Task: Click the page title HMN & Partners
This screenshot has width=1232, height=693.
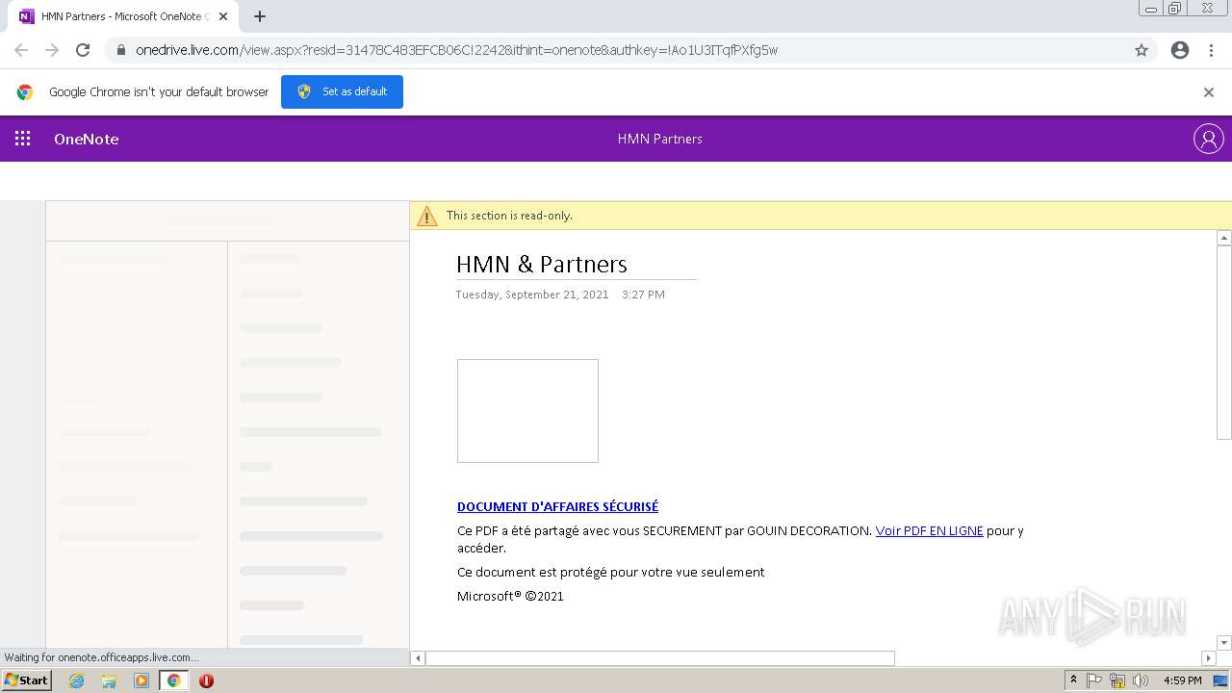Action: (541, 264)
